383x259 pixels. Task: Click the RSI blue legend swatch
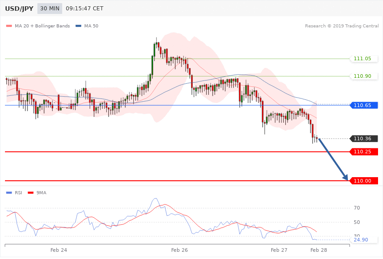click(9, 193)
